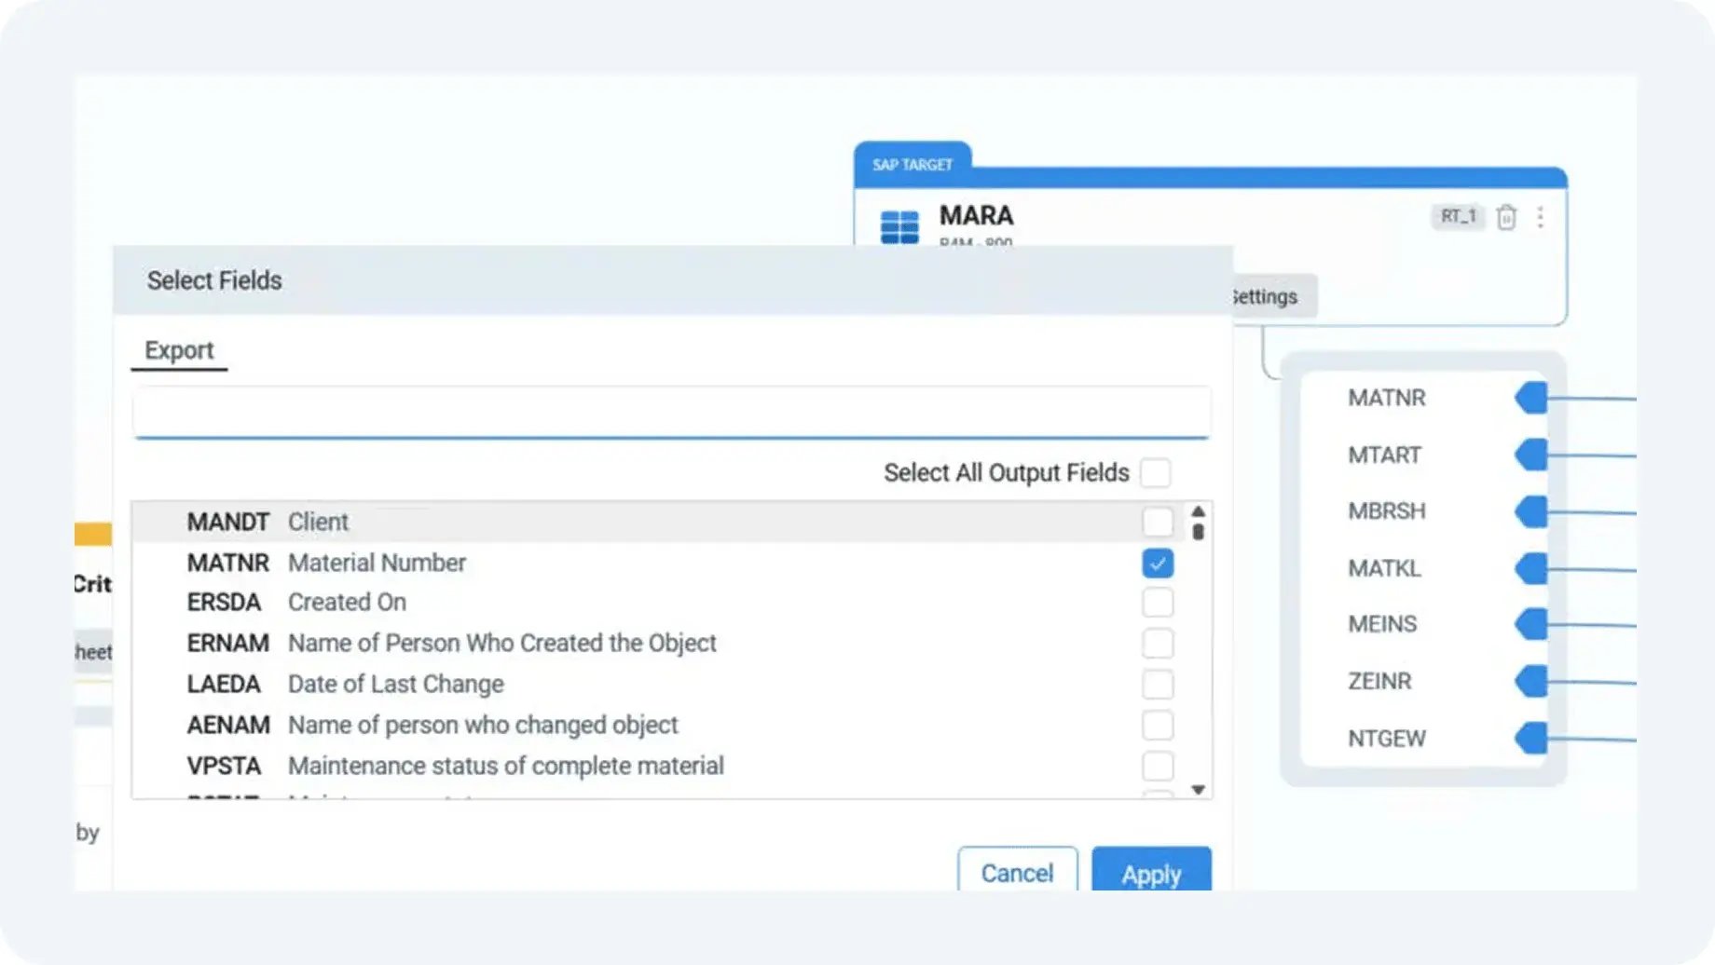Viewport: 1715px width, 965px height.
Task: Uncheck the MATNR Material Number checkbox
Action: click(1157, 564)
